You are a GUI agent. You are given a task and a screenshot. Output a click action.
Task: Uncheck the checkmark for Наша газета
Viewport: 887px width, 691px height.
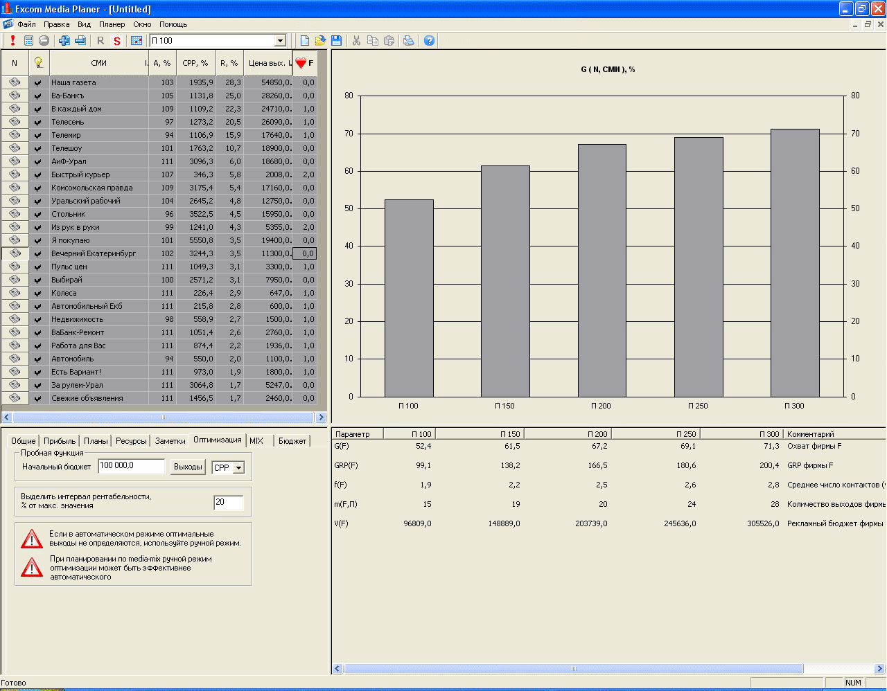(x=38, y=83)
